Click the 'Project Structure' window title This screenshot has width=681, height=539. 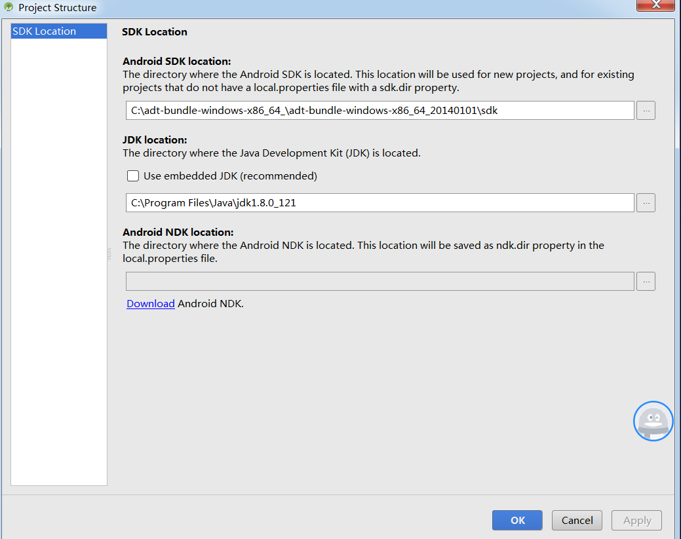[x=57, y=7]
